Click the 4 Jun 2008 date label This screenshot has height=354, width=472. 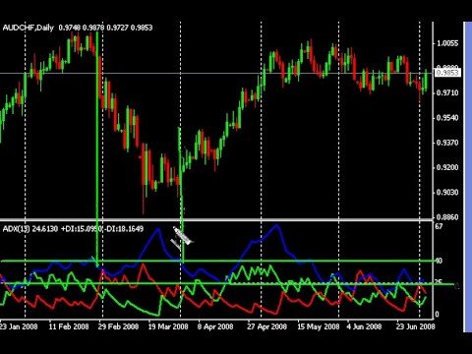(x=364, y=326)
